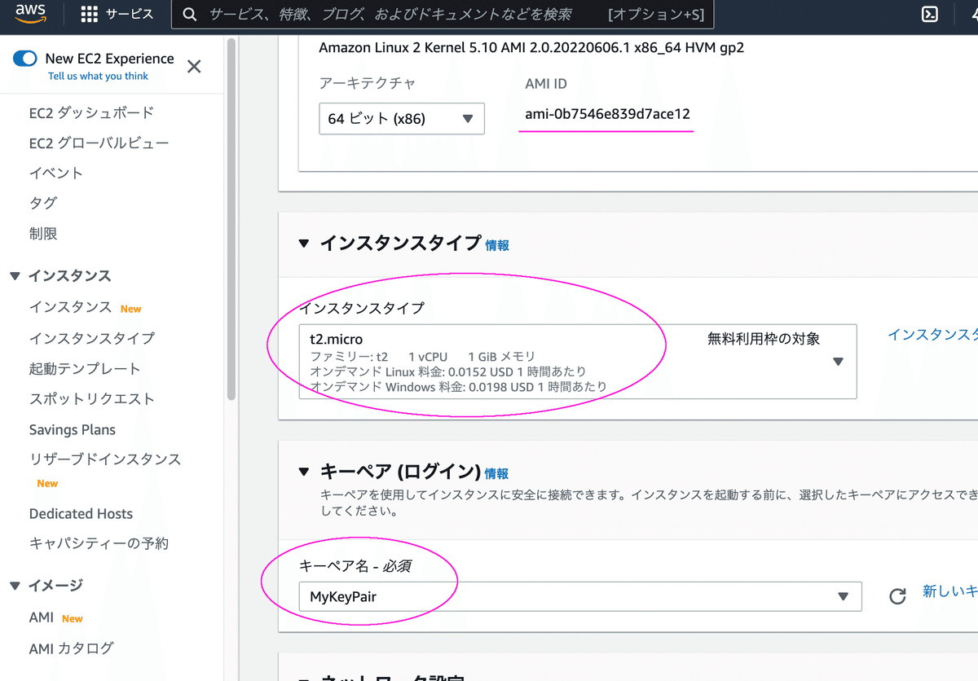The width and height of the screenshot is (978, 681).
Task: Open キャパシティーの予約 in the sidebar
Action: click(x=99, y=543)
